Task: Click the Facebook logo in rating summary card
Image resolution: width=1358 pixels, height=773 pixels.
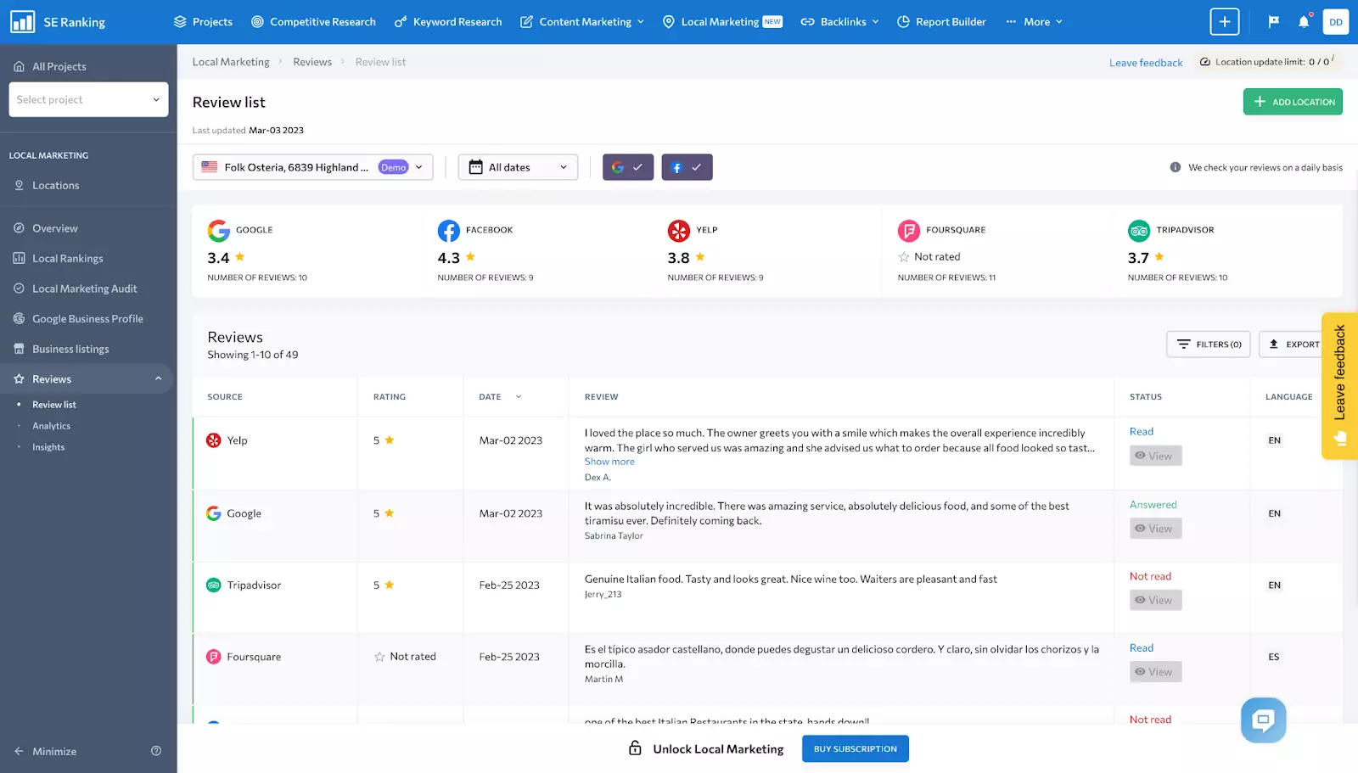Action: click(449, 231)
